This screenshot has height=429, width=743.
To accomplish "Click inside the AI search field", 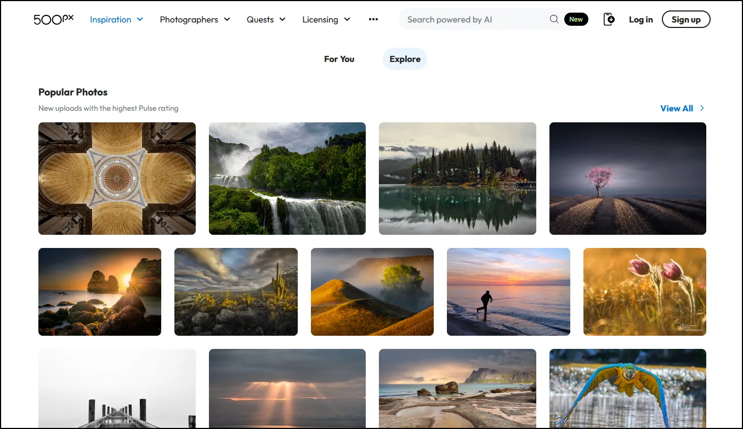I will pos(472,19).
